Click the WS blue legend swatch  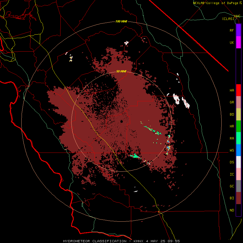click(238, 150)
